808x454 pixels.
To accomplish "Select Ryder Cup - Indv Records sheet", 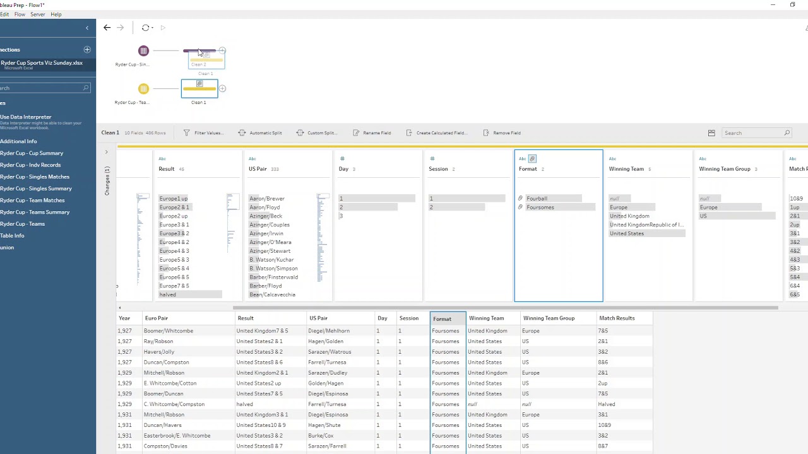I will click(x=30, y=165).
